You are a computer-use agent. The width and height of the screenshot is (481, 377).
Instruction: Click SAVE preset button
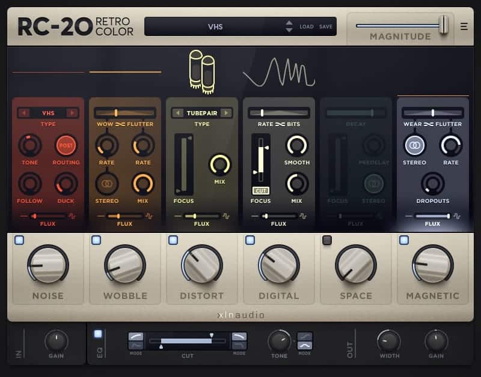click(325, 26)
